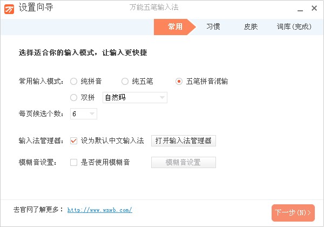Open the www.wnwb.com website link
The image size is (324, 227).
99,210
